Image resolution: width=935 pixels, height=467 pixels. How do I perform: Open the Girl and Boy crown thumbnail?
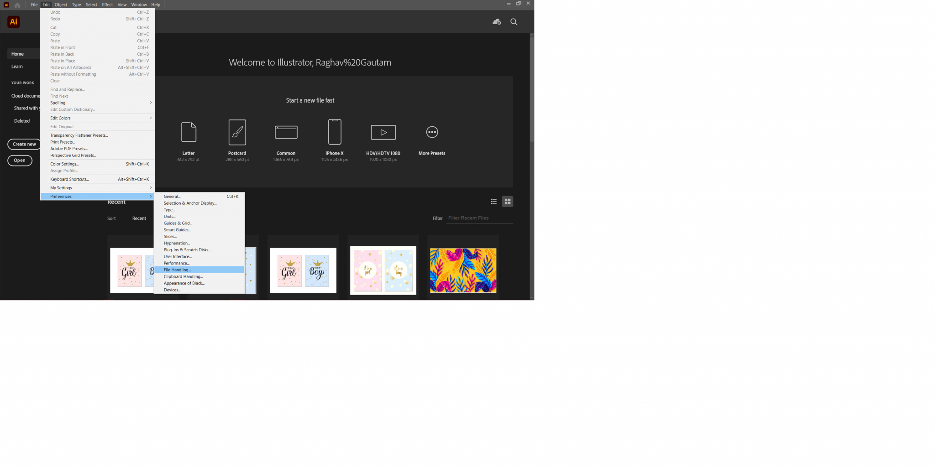[303, 270]
